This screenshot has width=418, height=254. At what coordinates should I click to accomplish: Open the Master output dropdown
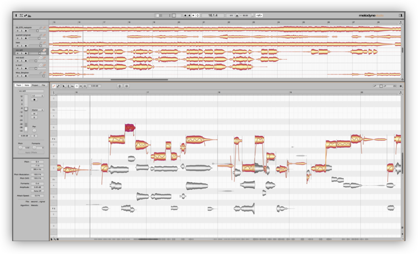(37, 110)
